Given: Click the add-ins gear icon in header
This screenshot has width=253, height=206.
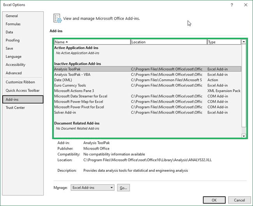Looking at the screenshot, I should click(58, 18).
